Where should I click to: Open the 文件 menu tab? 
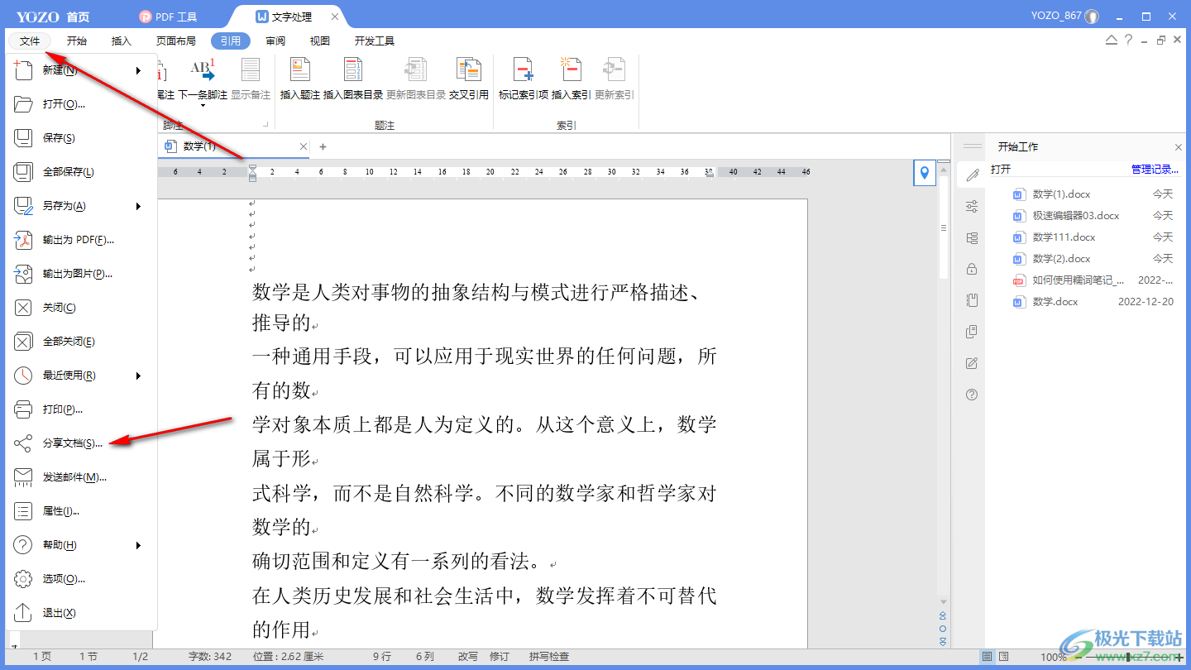(x=30, y=41)
